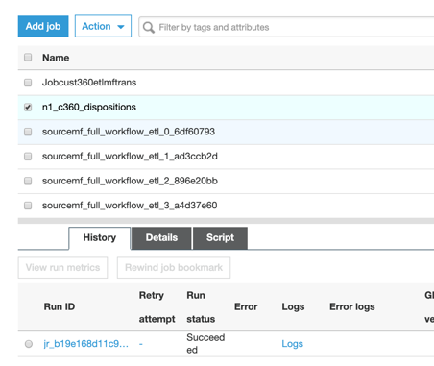434x366 pixels.
Task: Select the sourcemf_full_workflow_etl_0_6df60793 job name
Action: (129, 132)
